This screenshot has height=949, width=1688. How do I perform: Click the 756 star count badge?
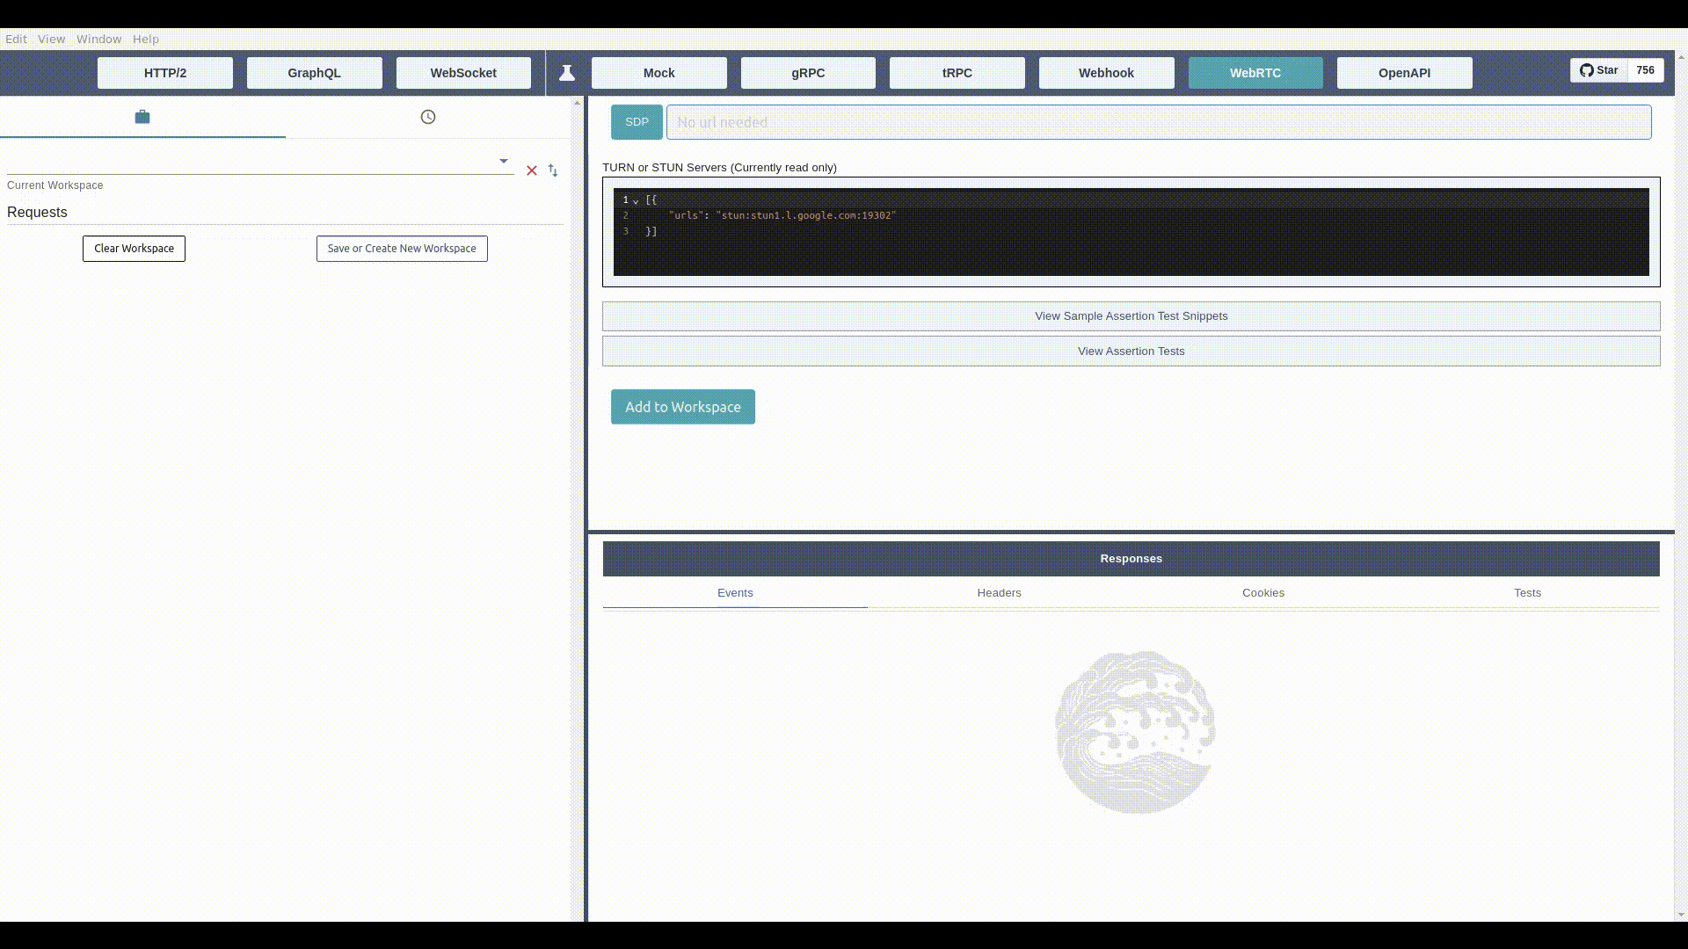tap(1645, 70)
